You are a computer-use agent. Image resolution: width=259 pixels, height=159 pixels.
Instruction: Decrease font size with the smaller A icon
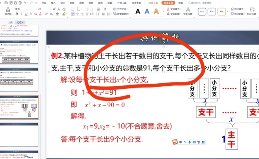pyautogui.click(x=59, y=9)
